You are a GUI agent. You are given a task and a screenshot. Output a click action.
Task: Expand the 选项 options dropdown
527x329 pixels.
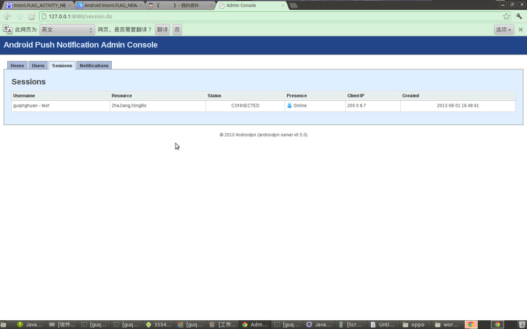(504, 29)
